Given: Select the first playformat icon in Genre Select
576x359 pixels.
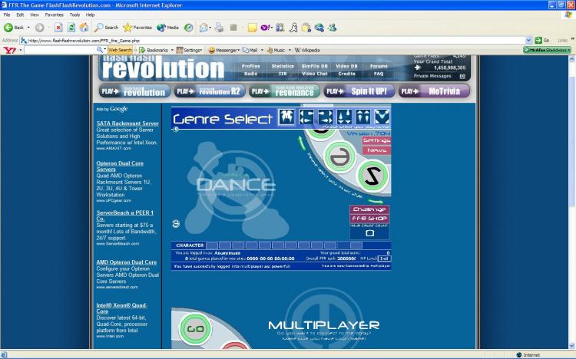Looking at the screenshot, I should (x=286, y=117).
